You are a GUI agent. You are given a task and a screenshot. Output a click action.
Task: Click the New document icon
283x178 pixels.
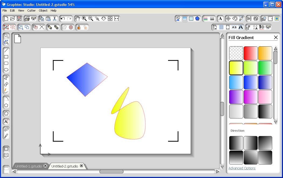pos(6,19)
